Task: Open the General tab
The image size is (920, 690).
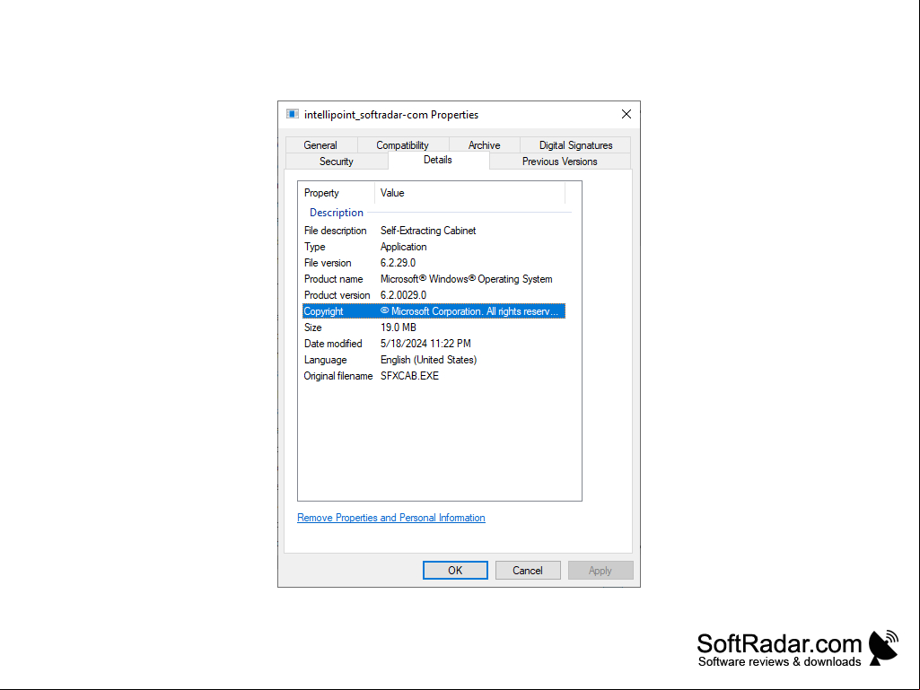Action: 320,145
